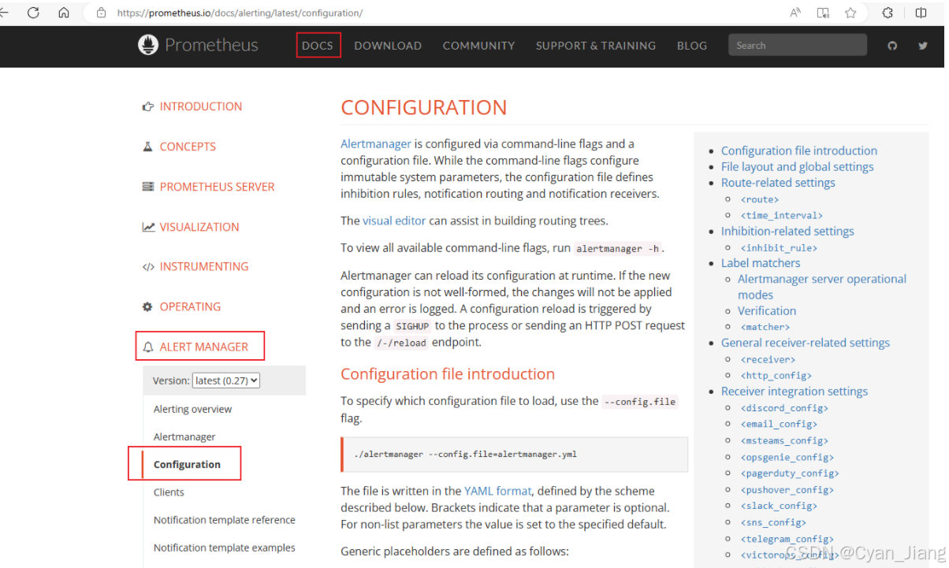Screen dimensions: 949x568
Task: Click the Operating gear icon
Action: click(x=147, y=306)
